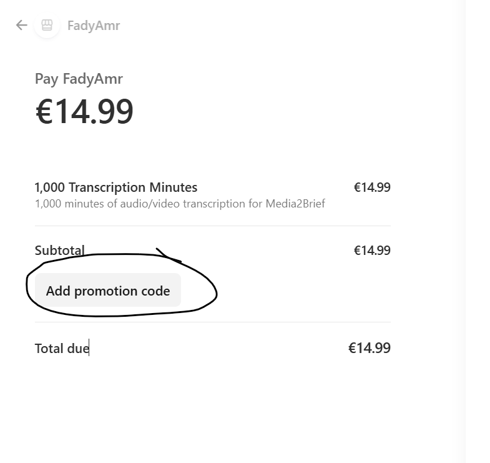Viewport: 490px width, 463px height.
Task: Click the text cursor after Total due
Action: 89,348
